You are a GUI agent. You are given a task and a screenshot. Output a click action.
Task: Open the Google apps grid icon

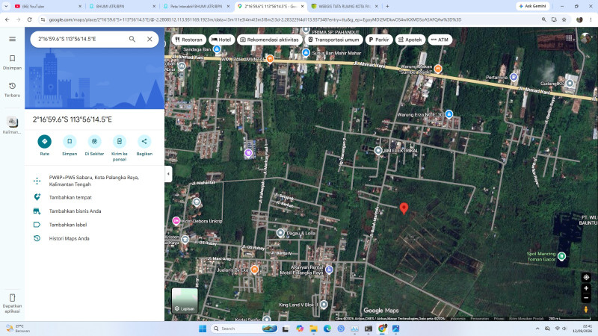[x=569, y=38]
